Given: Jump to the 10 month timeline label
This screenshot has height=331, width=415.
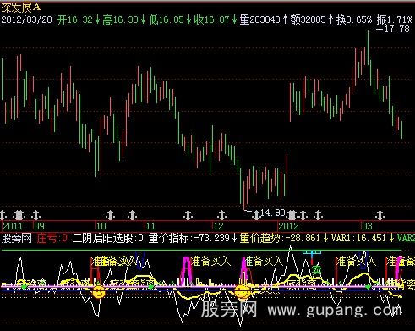Looking at the screenshot, I should pos(101,226).
